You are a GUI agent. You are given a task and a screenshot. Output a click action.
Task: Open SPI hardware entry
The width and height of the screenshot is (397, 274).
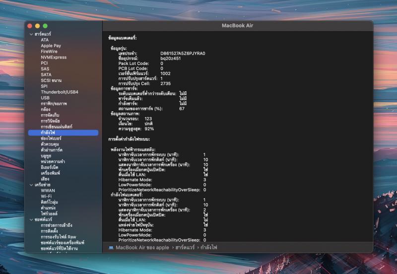(44, 86)
